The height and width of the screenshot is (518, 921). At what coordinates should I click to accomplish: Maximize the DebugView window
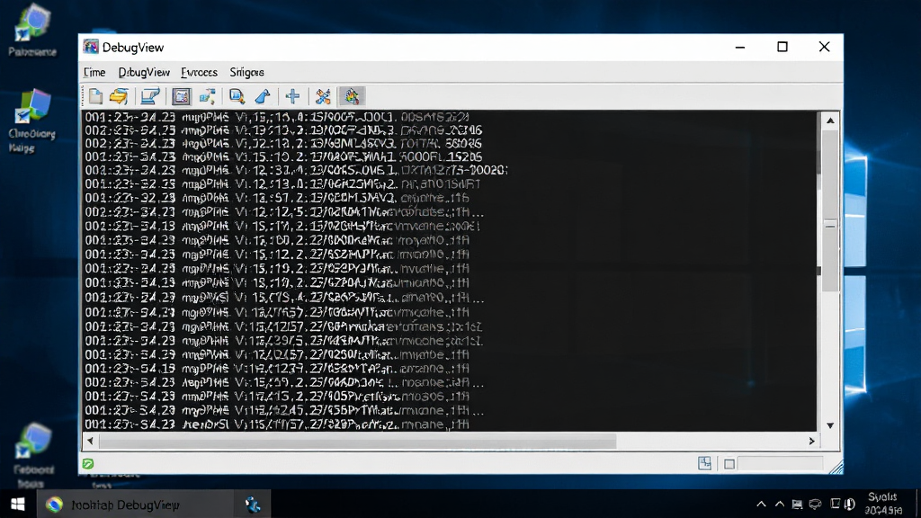tap(782, 47)
